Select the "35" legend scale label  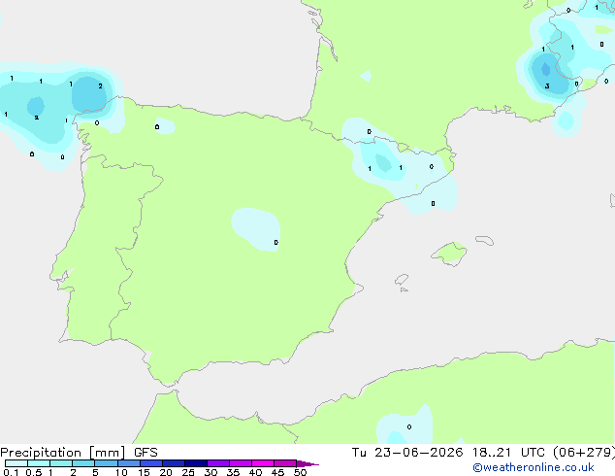click(x=233, y=472)
